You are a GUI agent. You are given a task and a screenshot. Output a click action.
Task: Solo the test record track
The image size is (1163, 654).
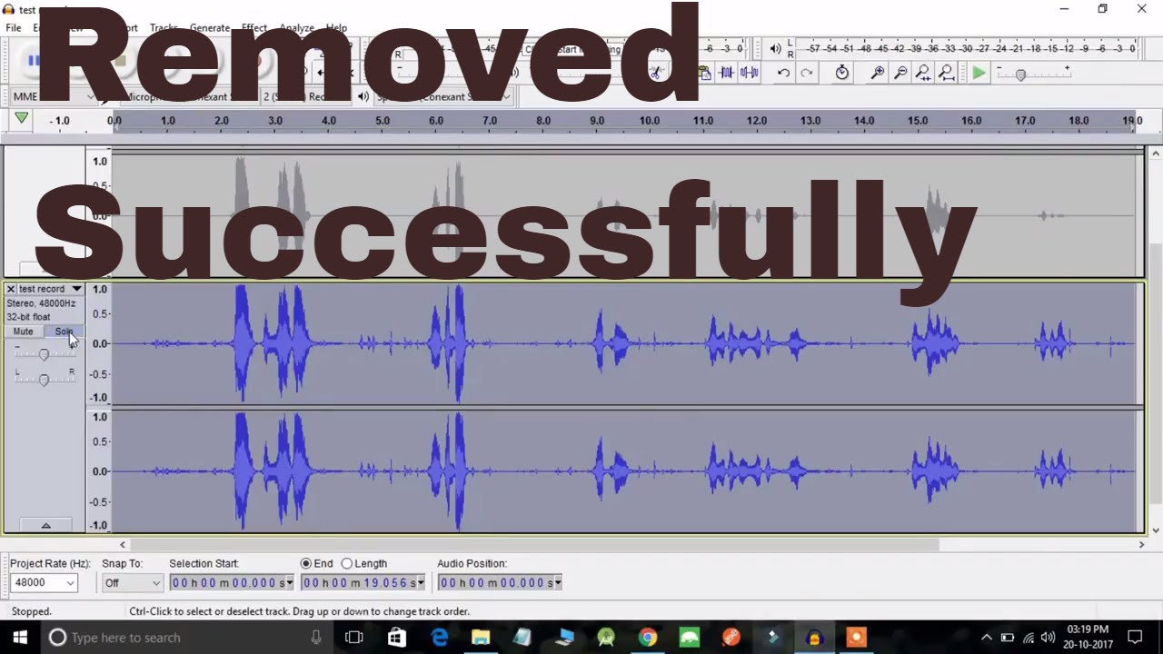[63, 332]
